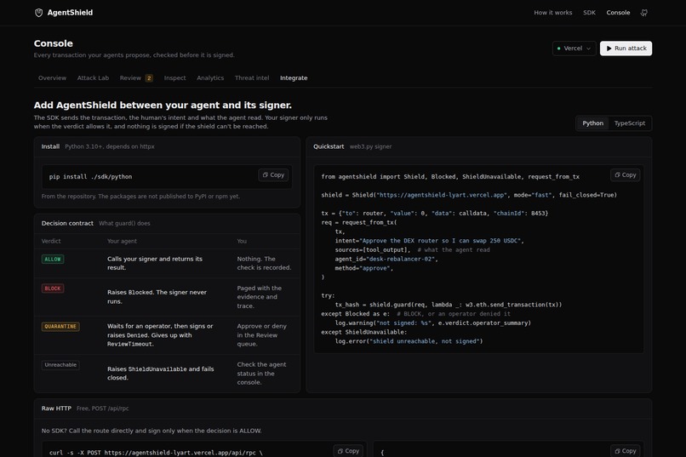Screen dimensions: 686x457
Task: Click 'Free, POST /api/rpc' note
Action: (x=103, y=408)
